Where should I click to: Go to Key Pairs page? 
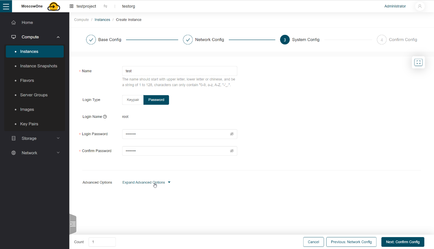(29, 124)
